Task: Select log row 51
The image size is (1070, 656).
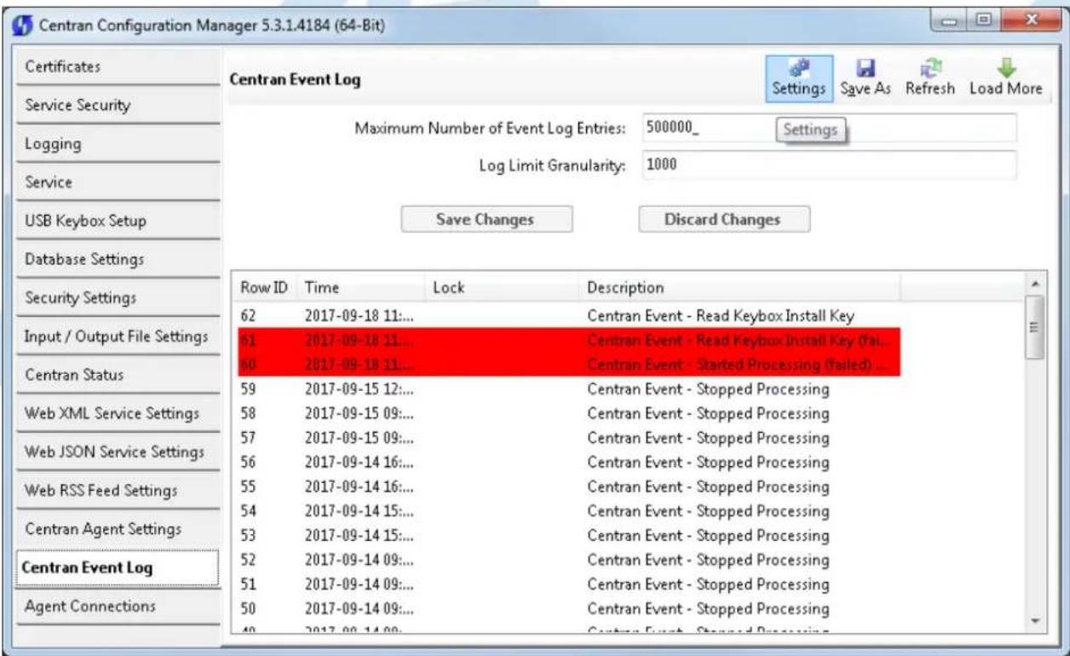Action: point(567,584)
